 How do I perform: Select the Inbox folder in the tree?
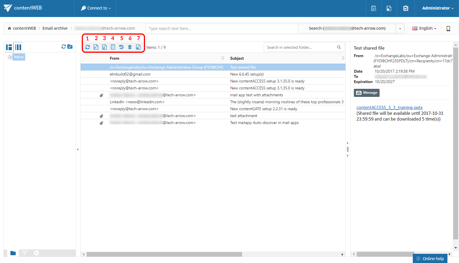click(x=19, y=57)
